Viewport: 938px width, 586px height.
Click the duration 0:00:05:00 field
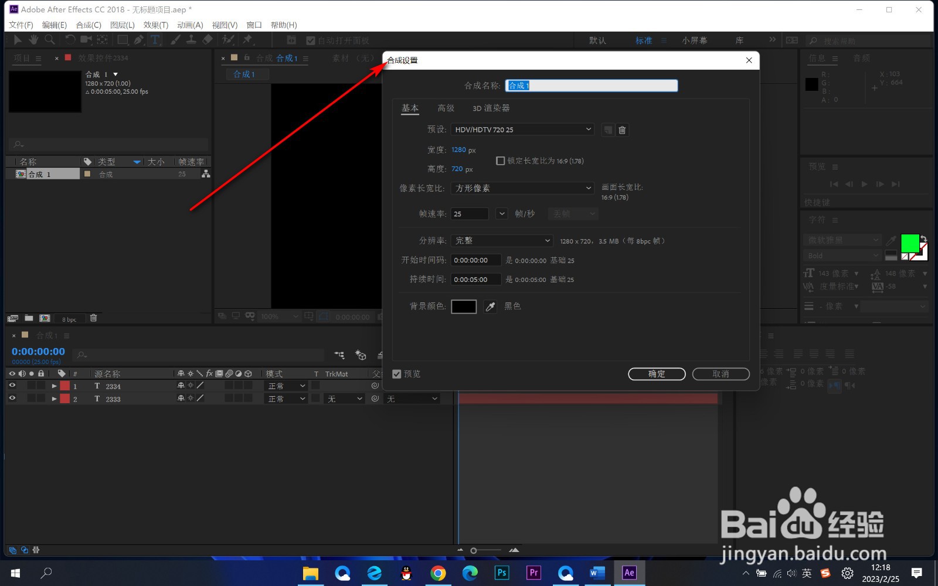[476, 280]
